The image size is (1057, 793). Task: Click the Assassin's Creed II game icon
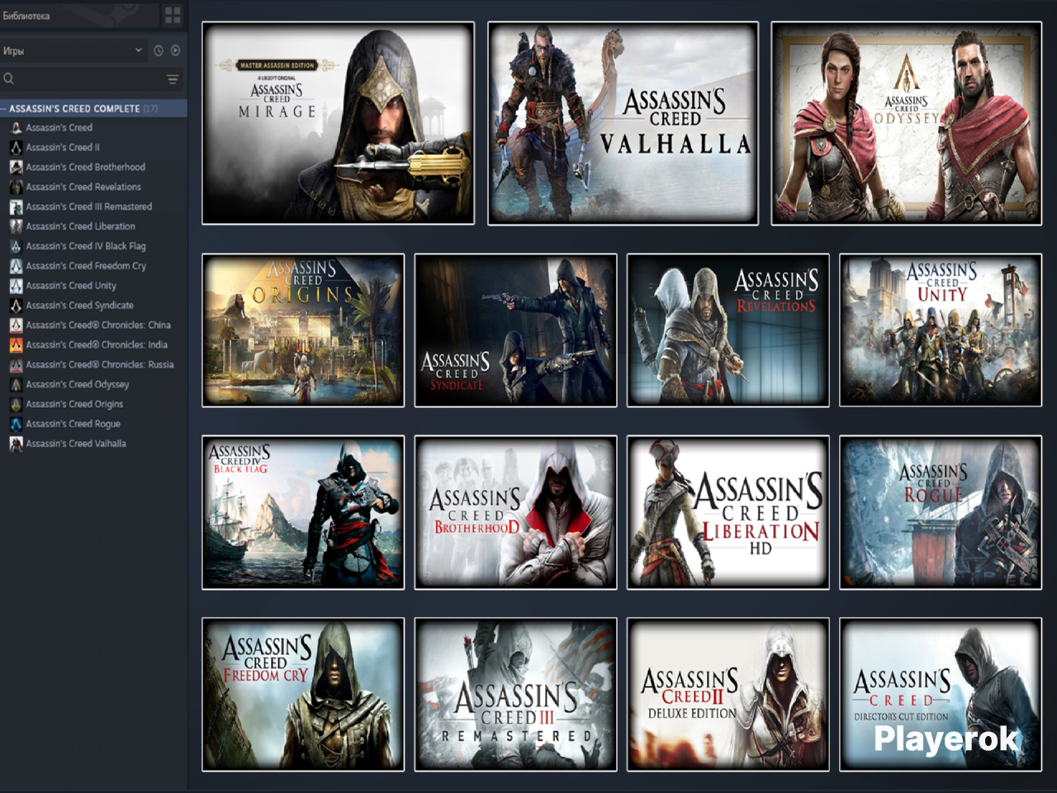16,148
